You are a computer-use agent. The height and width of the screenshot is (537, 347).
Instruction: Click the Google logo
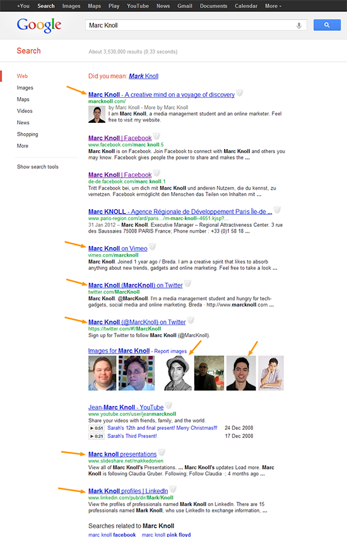(x=39, y=25)
